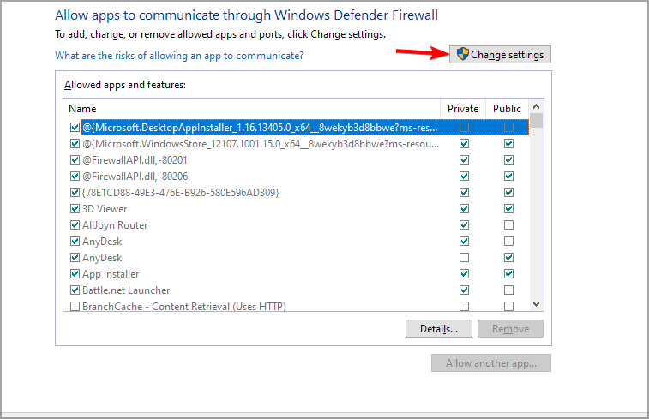The height and width of the screenshot is (419, 649).
Task: Select the Battle.net Launcher row
Action: tap(126, 290)
